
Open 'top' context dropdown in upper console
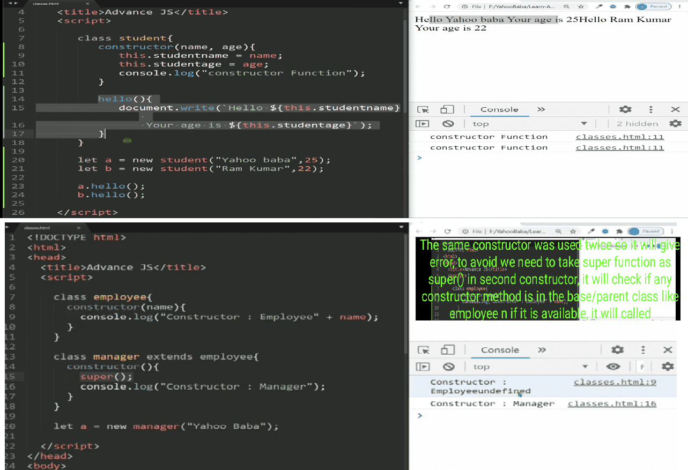530,124
